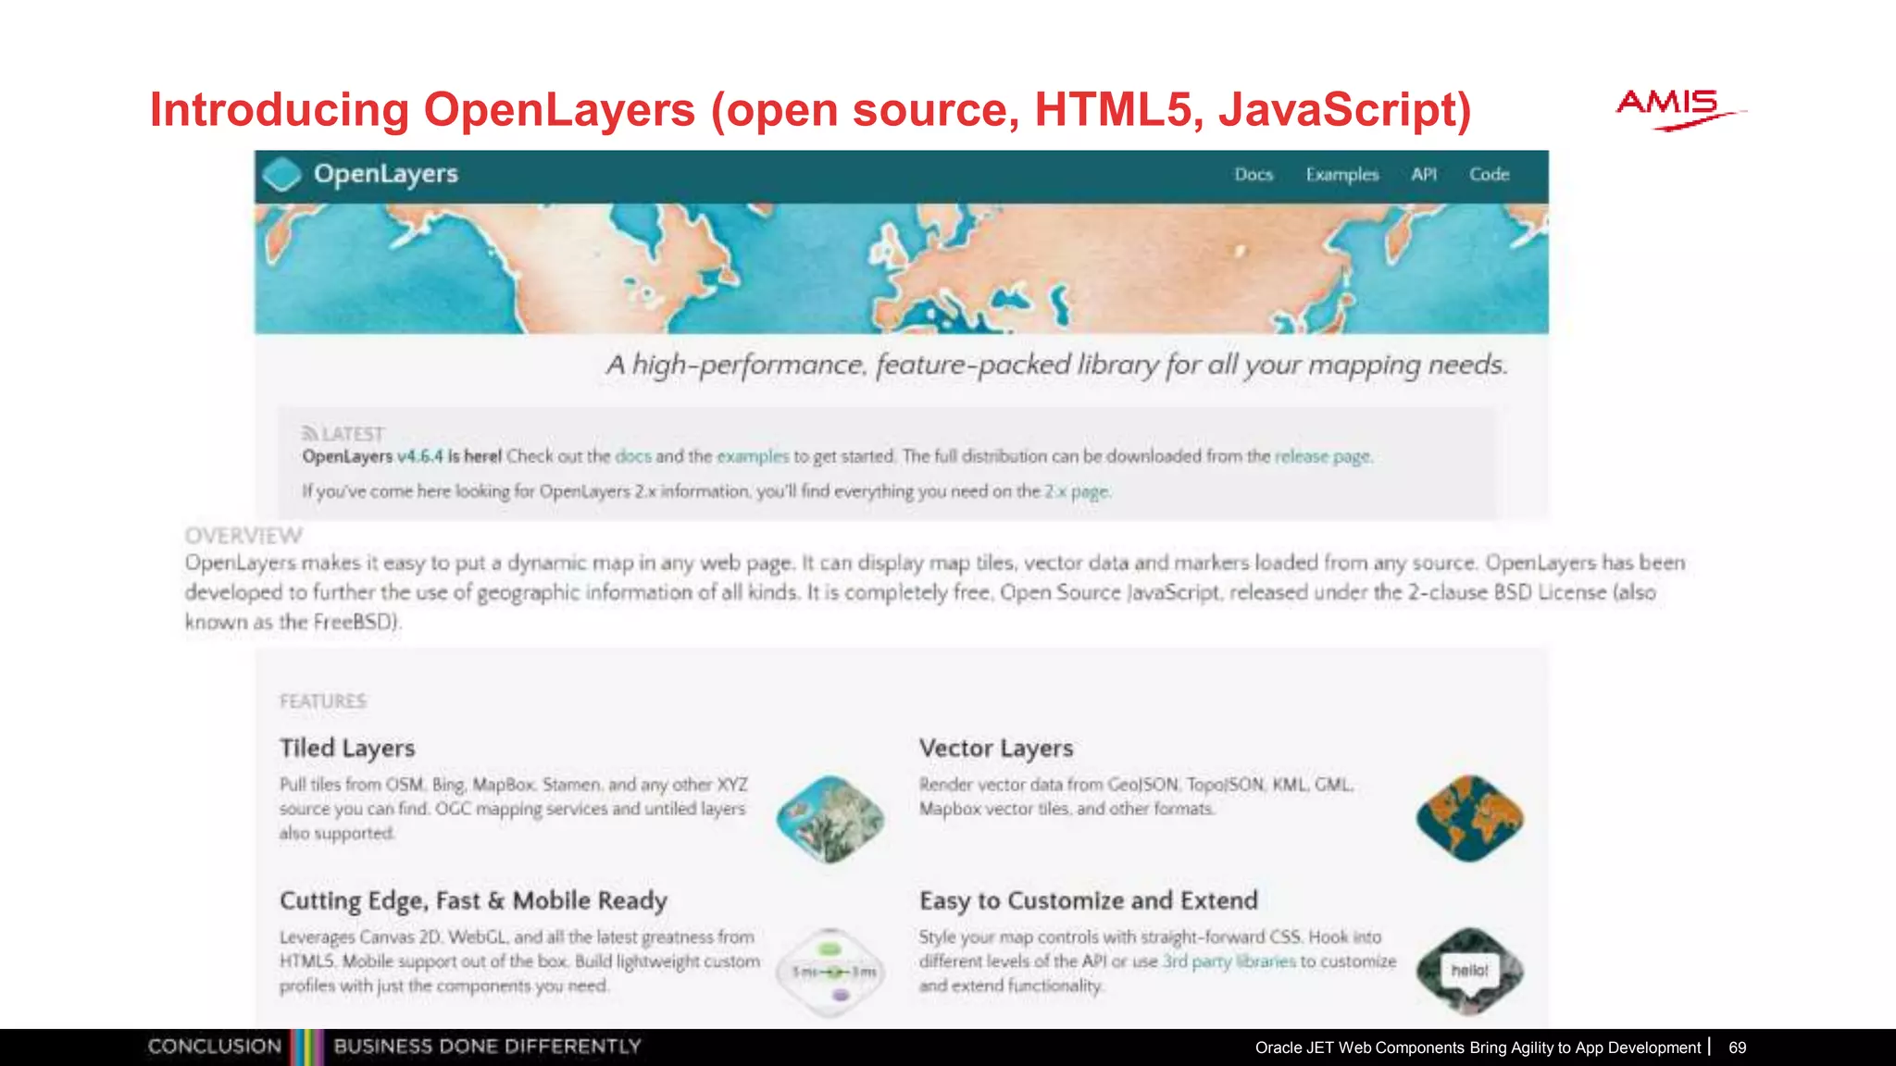The image size is (1896, 1066).
Task: Click the FEATURES section label
Action: (x=323, y=701)
